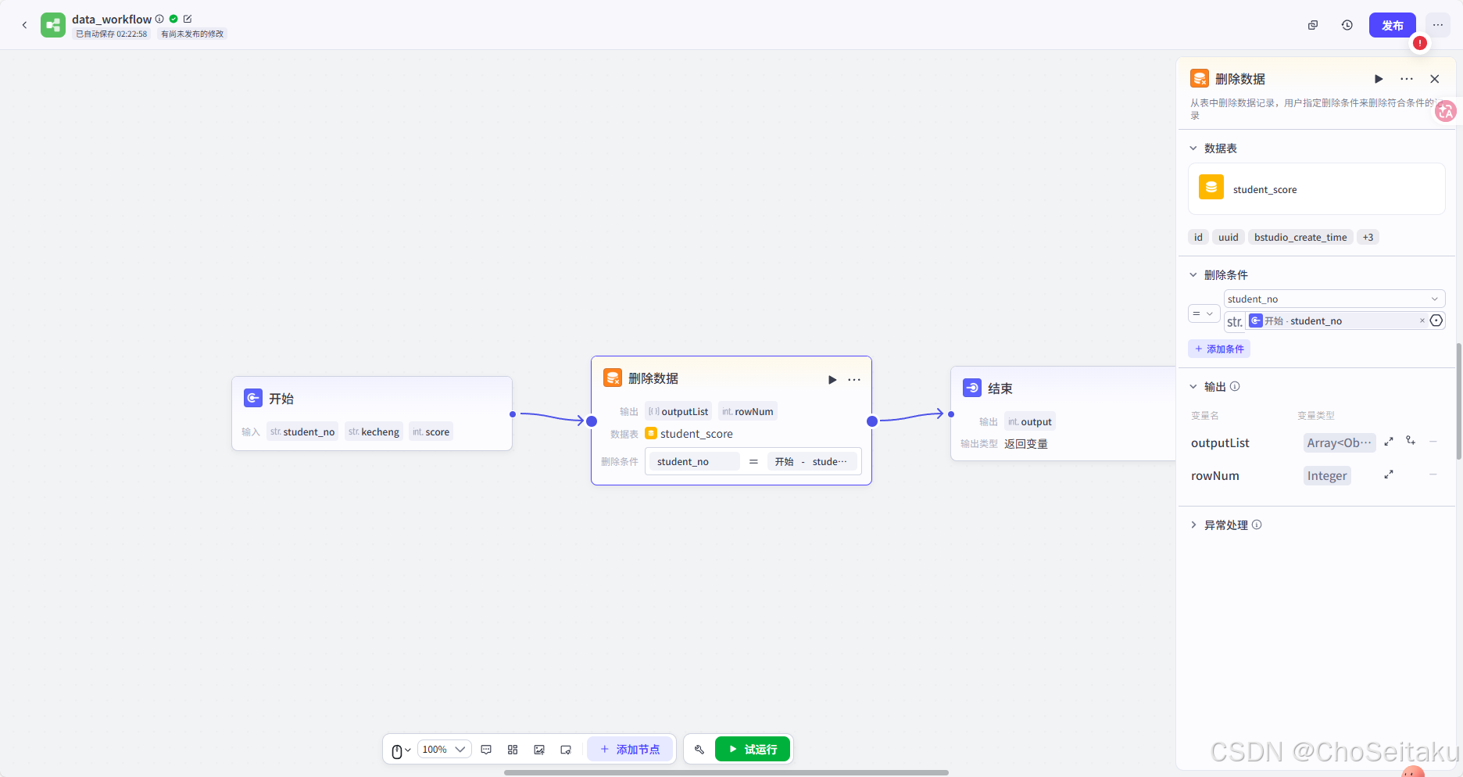Click the 发布 publish button
1463x777 pixels.
(x=1393, y=25)
